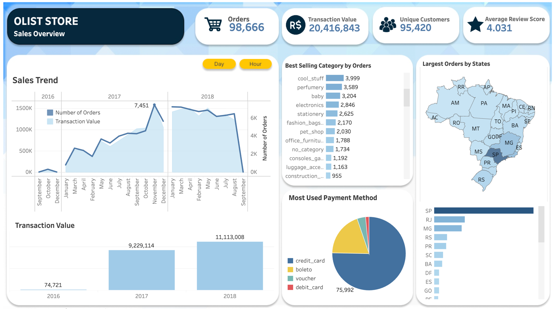Click the shopping cart Orders icon

point(213,24)
